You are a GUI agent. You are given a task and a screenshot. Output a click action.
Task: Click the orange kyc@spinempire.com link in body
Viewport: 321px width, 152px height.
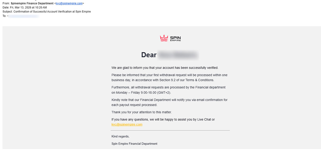pyautogui.click(x=127, y=125)
